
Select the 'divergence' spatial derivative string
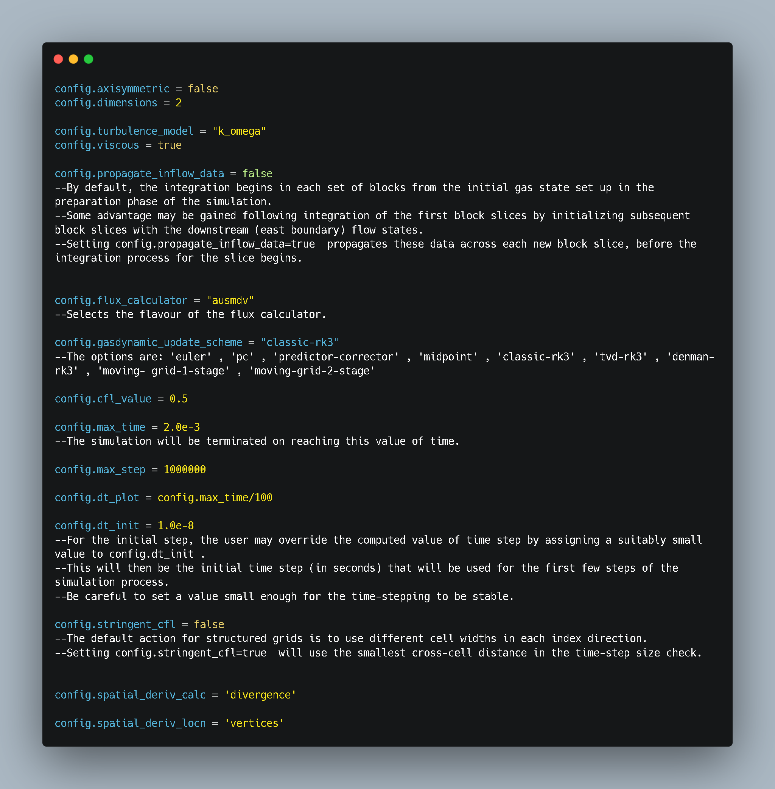[x=260, y=695]
